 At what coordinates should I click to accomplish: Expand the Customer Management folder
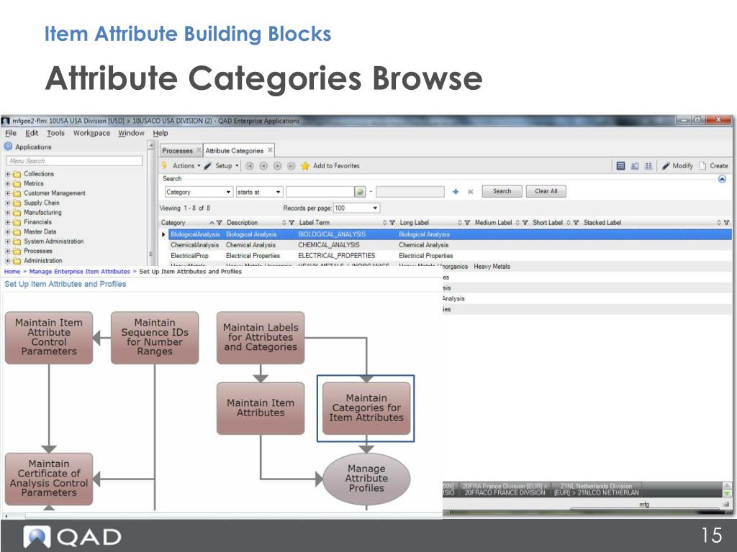[7, 193]
